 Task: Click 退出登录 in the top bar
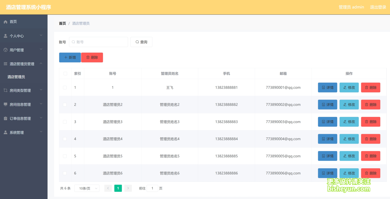[378, 7]
